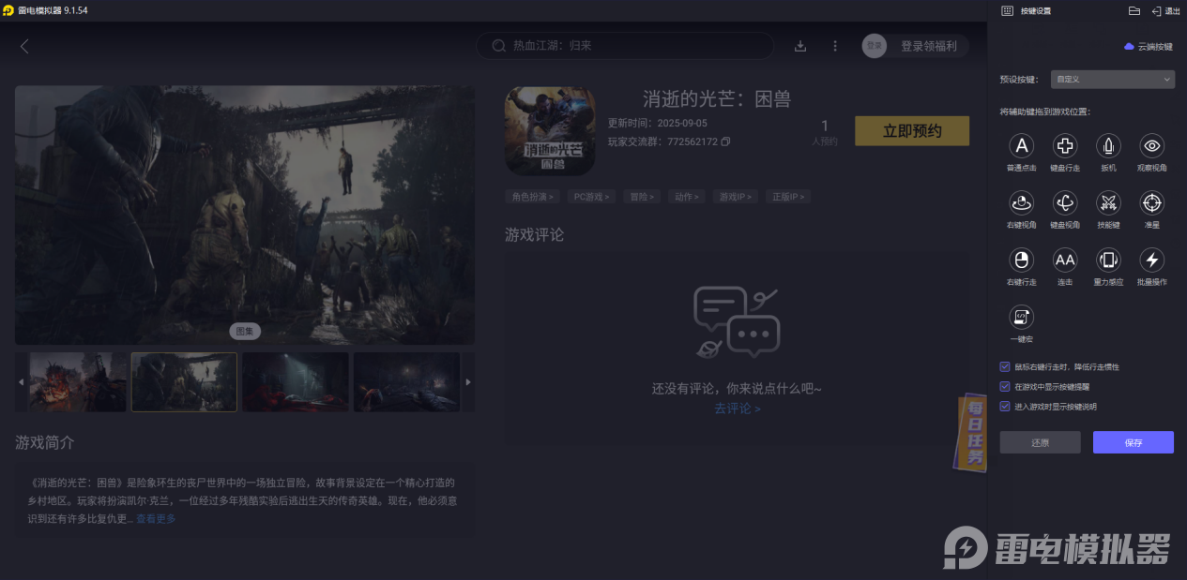This screenshot has height=580, width=1187.
Task: Open the 动作 > tag
Action: (687, 197)
